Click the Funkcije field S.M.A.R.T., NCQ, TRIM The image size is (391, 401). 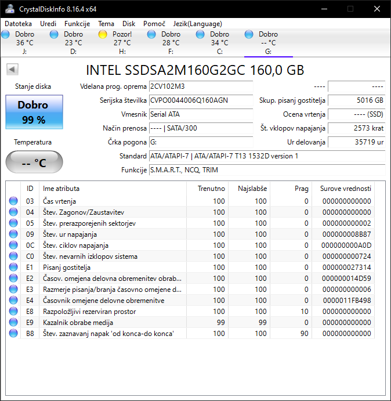tap(267, 170)
